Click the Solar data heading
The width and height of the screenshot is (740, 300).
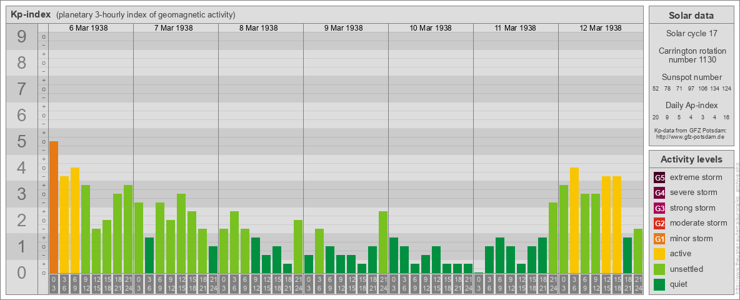(x=691, y=16)
